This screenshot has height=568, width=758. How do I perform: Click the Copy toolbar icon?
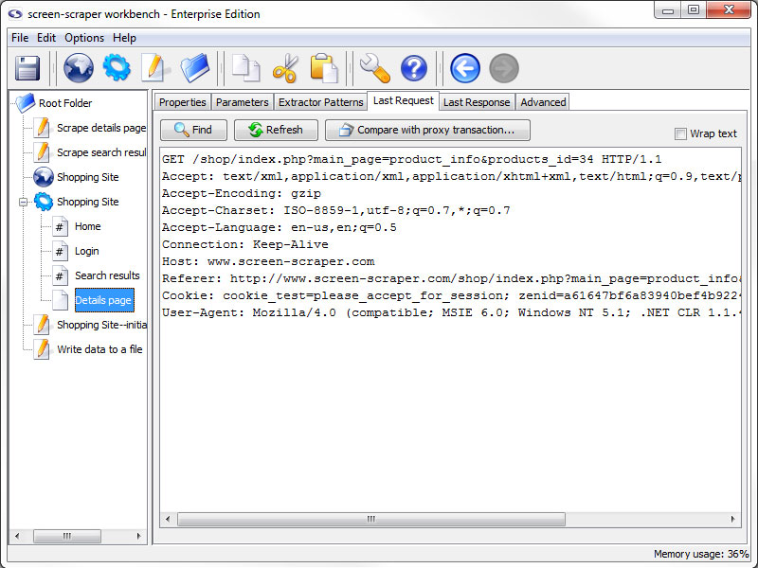tap(246, 68)
